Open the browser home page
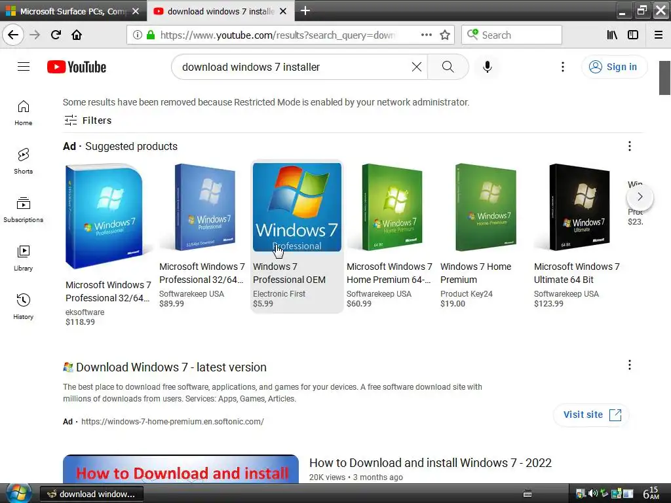The height and width of the screenshot is (503, 671). tap(77, 35)
